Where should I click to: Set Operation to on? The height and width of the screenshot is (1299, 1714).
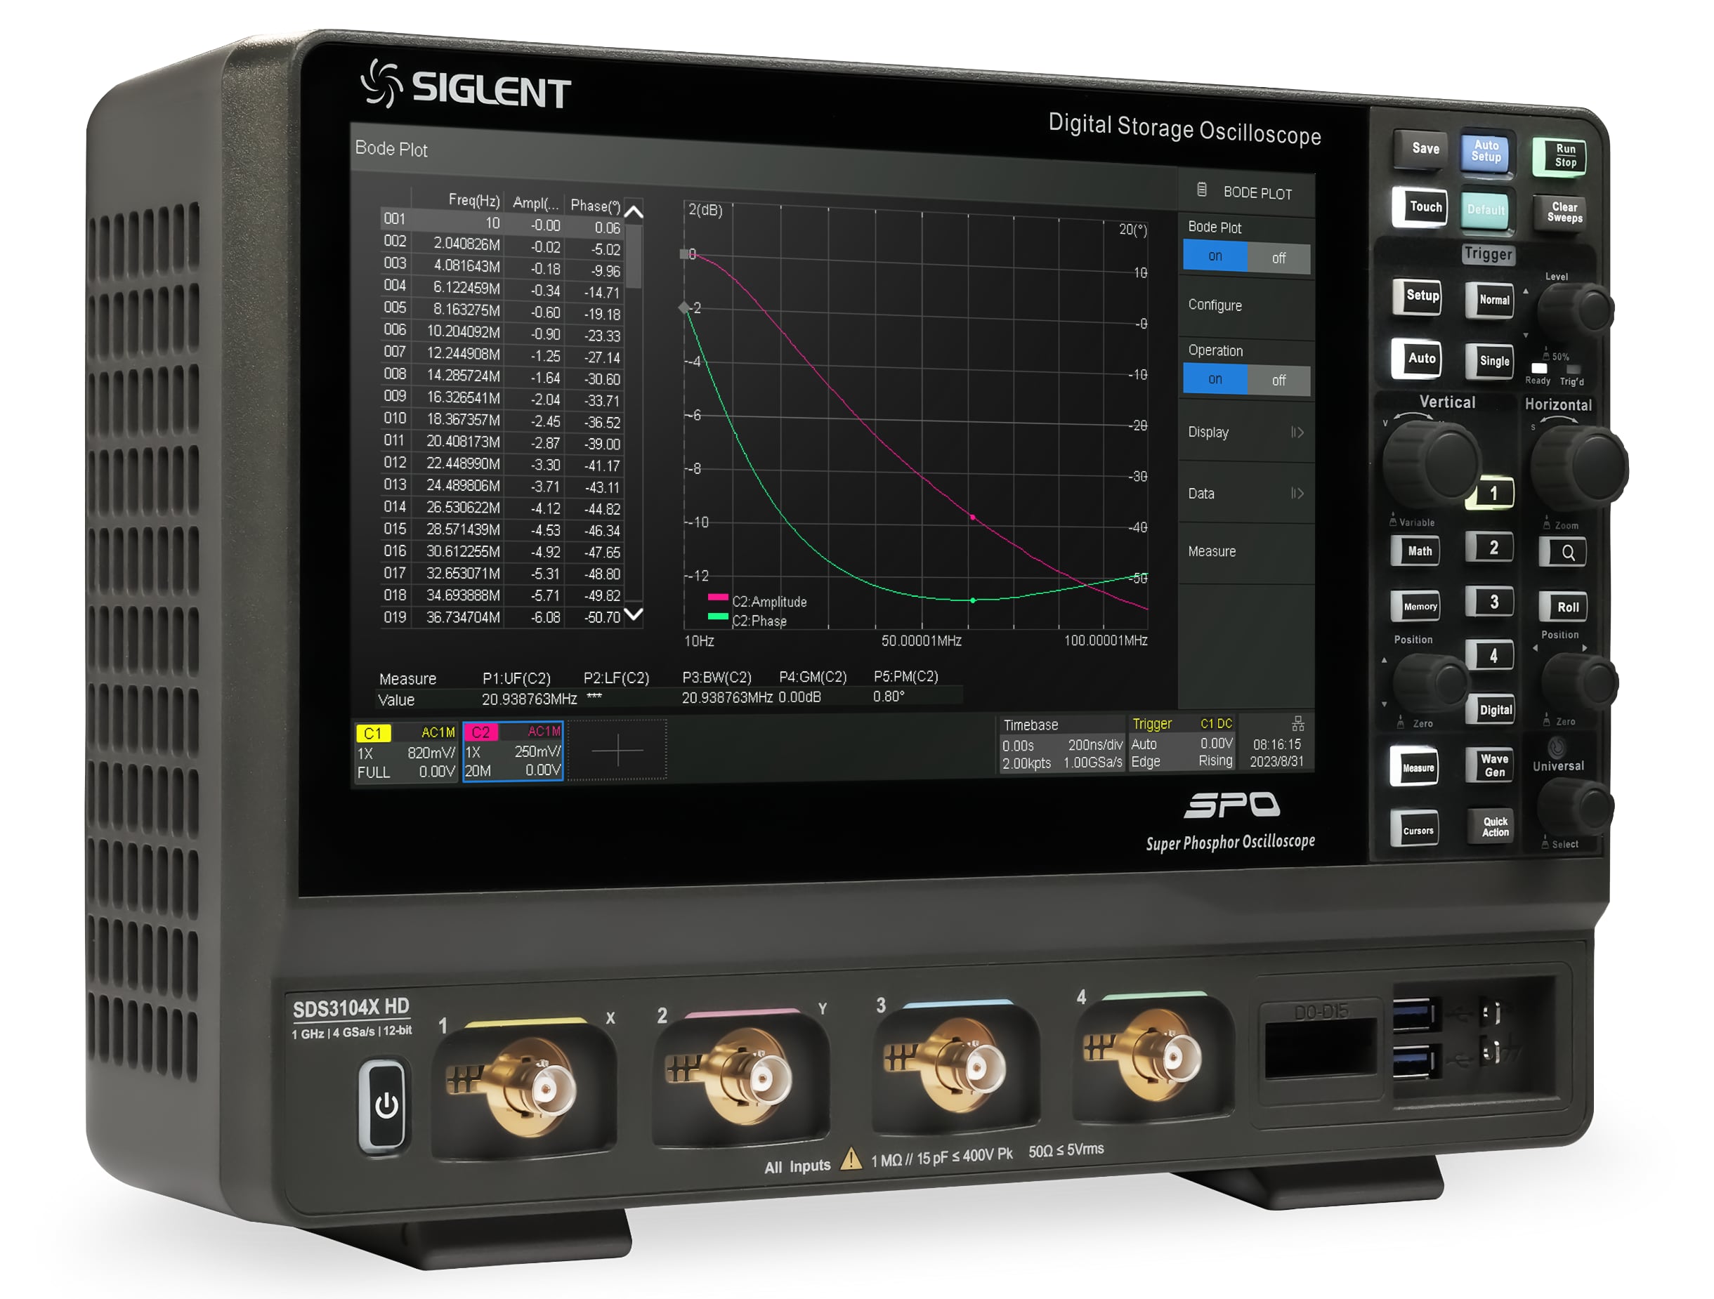tap(1216, 380)
